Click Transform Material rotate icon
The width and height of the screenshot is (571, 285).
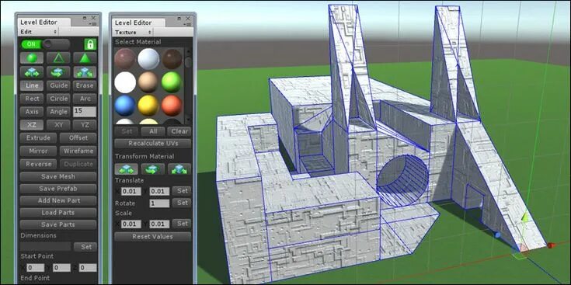tap(153, 169)
